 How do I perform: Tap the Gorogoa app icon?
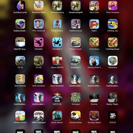pyautogui.click(x=76, y=97)
